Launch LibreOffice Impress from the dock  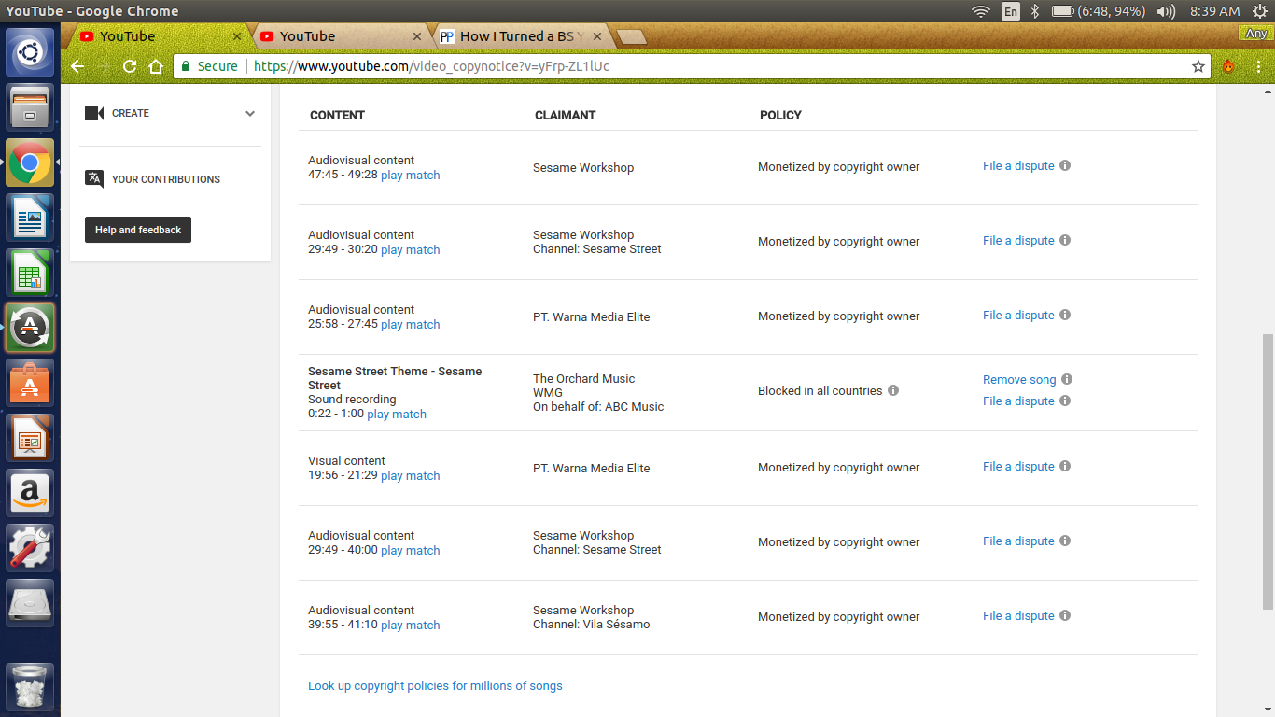30,438
